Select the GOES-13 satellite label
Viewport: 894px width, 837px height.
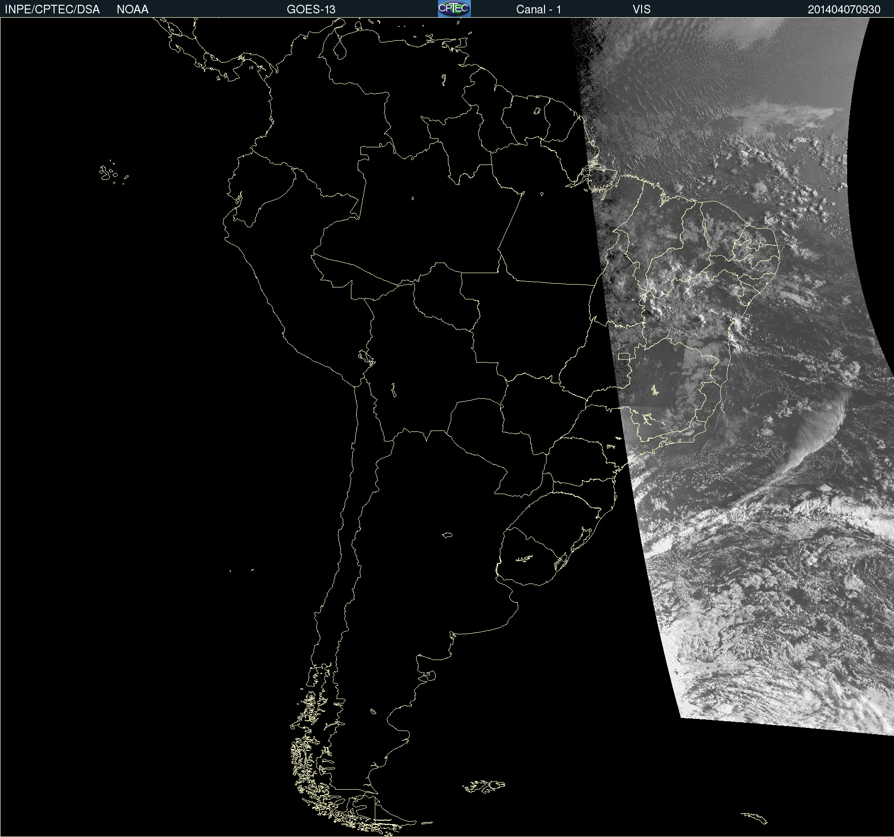pos(311,10)
